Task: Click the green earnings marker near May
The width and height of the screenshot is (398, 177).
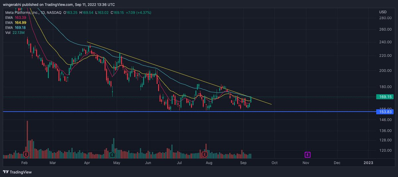Action: (x=112, y=154)
